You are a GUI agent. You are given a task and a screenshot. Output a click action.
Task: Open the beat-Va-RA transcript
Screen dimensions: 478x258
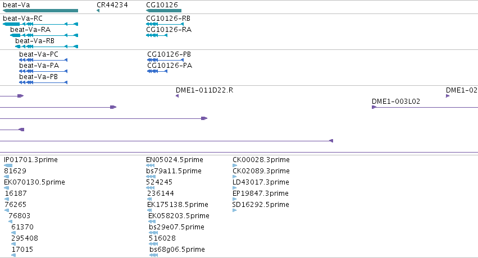pyautogui.click(x=44, y=35)
